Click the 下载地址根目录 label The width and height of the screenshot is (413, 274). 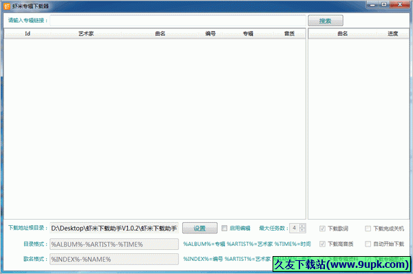[x=28, y=228]
